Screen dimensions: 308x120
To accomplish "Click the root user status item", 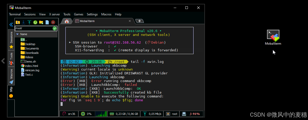I will tap(172, 114).
